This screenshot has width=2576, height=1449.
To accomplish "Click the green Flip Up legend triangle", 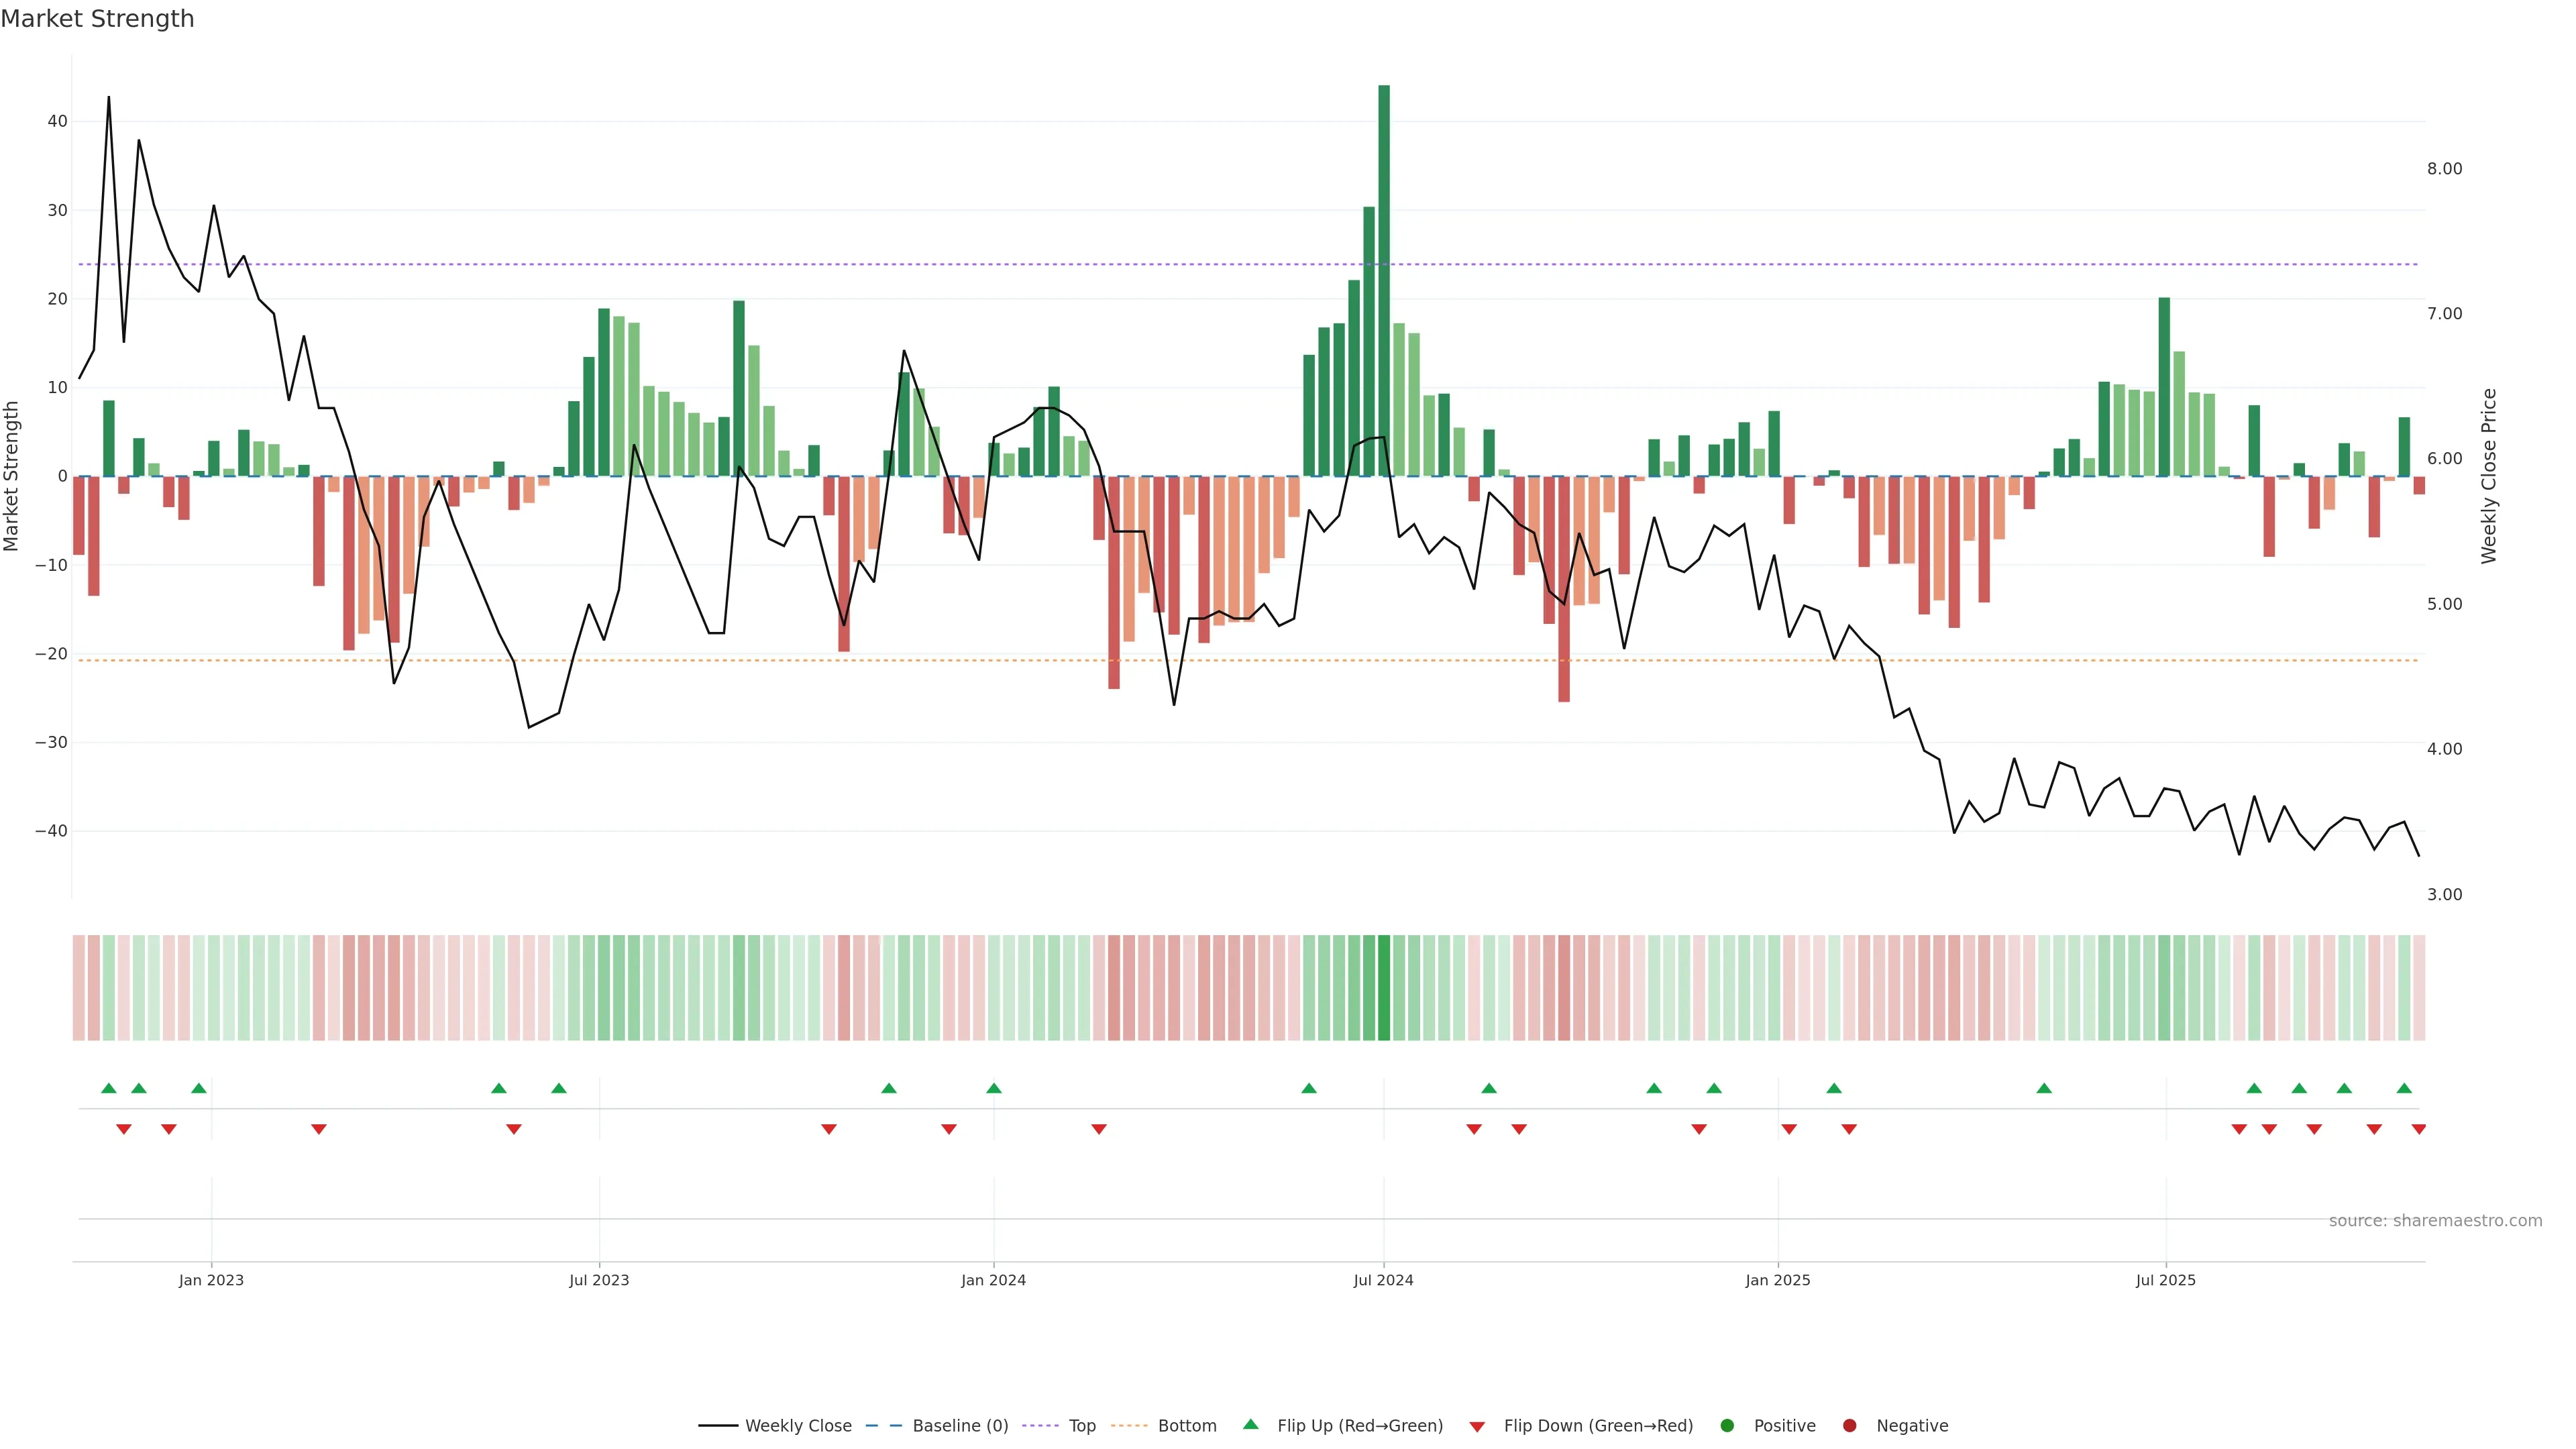I will click(1250, 1424).
